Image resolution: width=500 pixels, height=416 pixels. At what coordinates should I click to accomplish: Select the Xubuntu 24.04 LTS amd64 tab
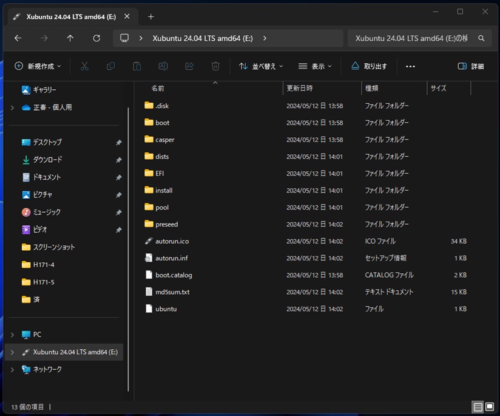pyautogui.click(x=71, y=16)
